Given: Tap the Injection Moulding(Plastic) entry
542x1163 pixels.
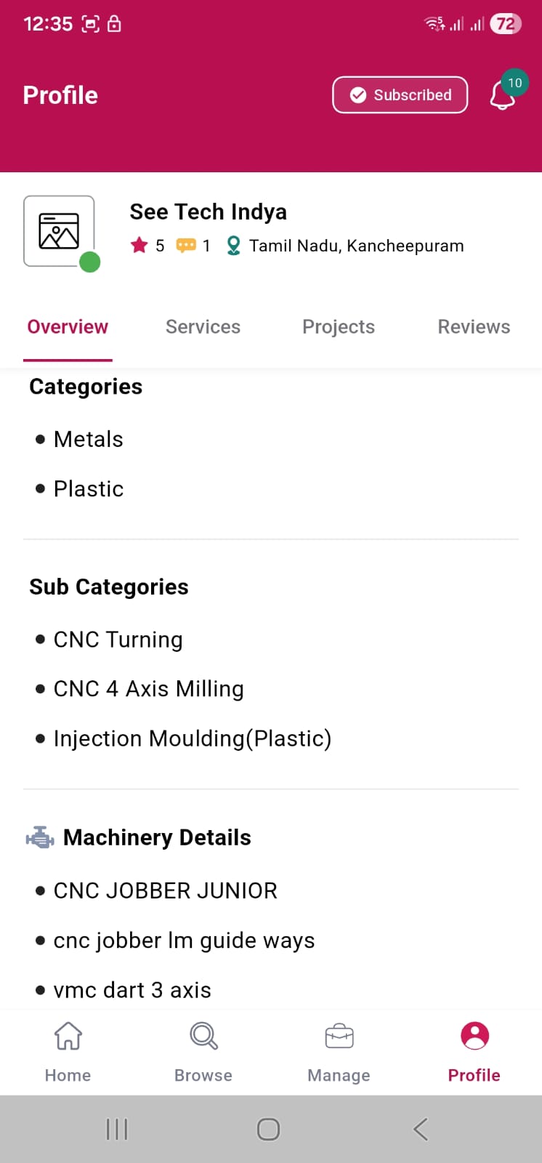Looking at the screenshot, I should pos(193,739).
